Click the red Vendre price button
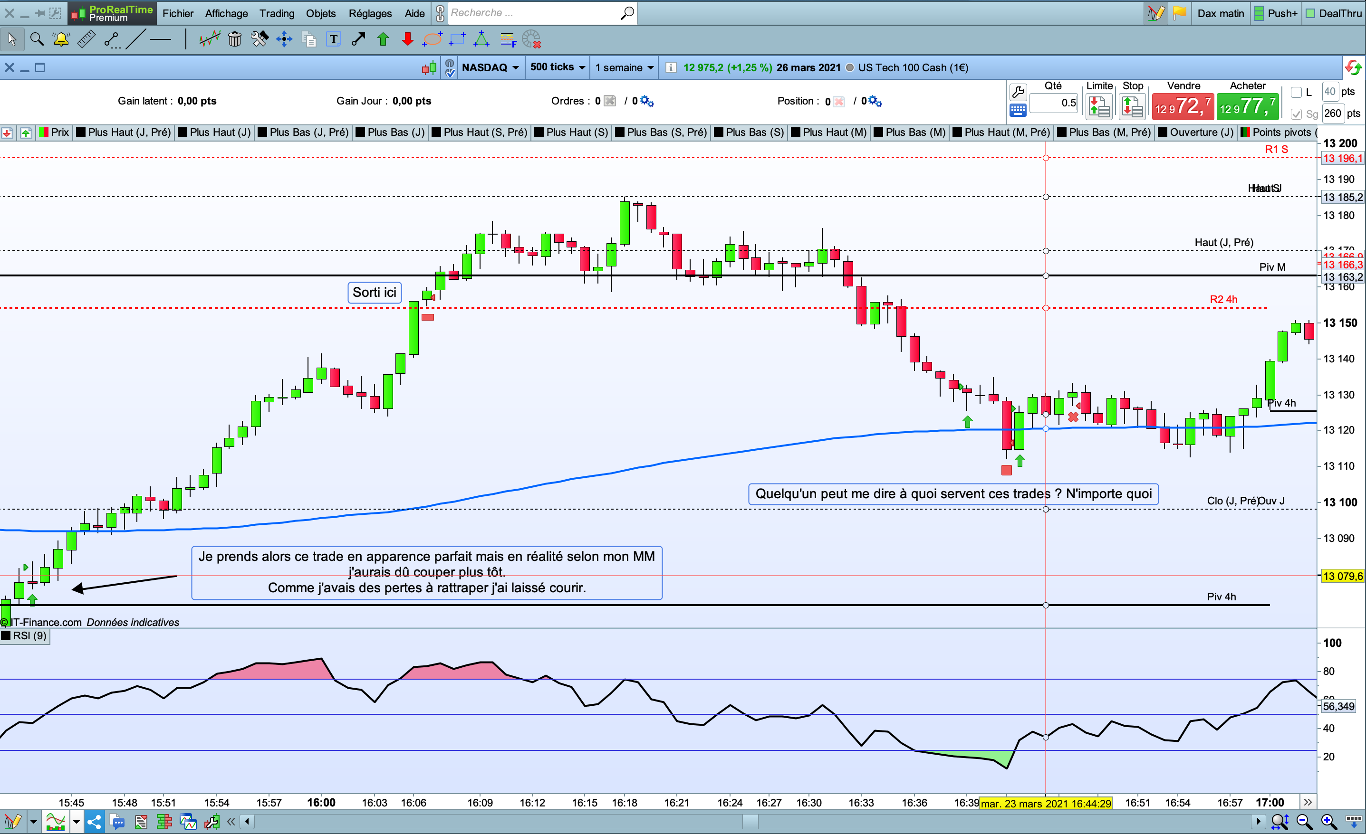 click(1183, 107)
